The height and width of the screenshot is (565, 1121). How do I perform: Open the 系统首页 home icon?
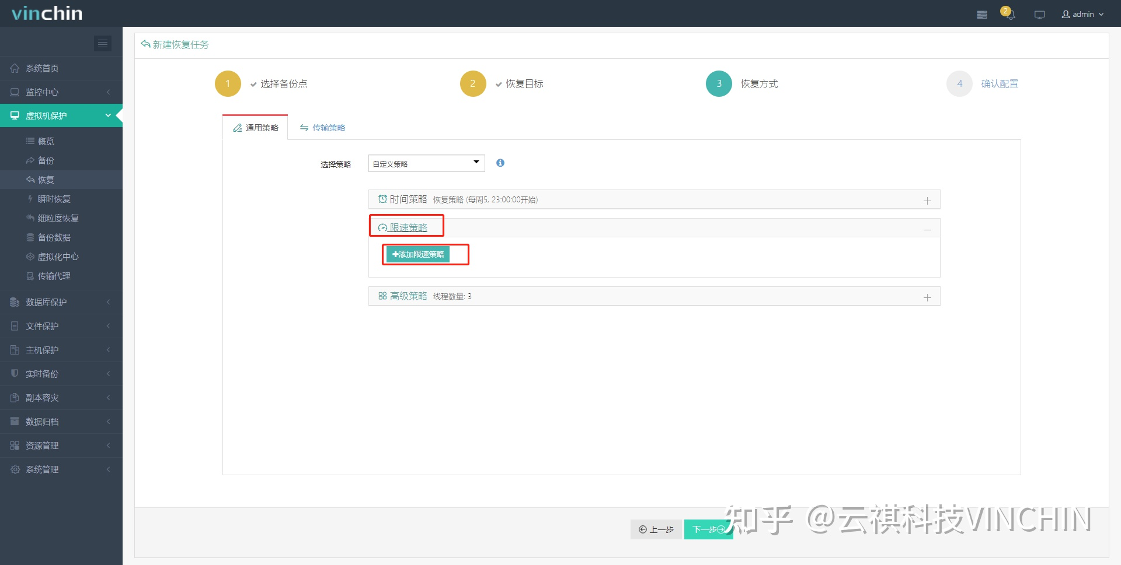coord(15,68)
